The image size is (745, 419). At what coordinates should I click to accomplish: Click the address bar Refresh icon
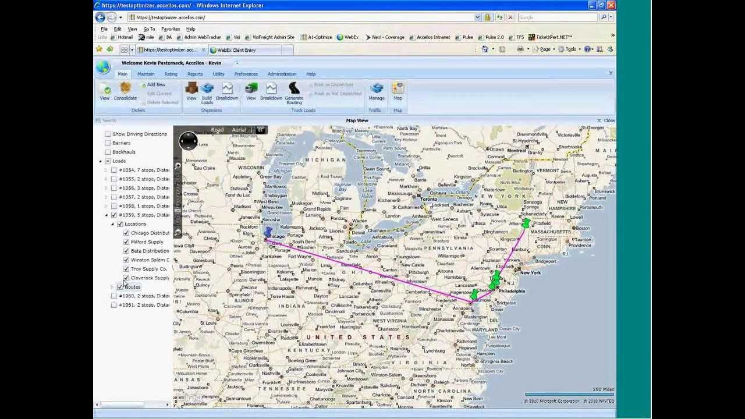pyautogui.click(x=499, y=17)
